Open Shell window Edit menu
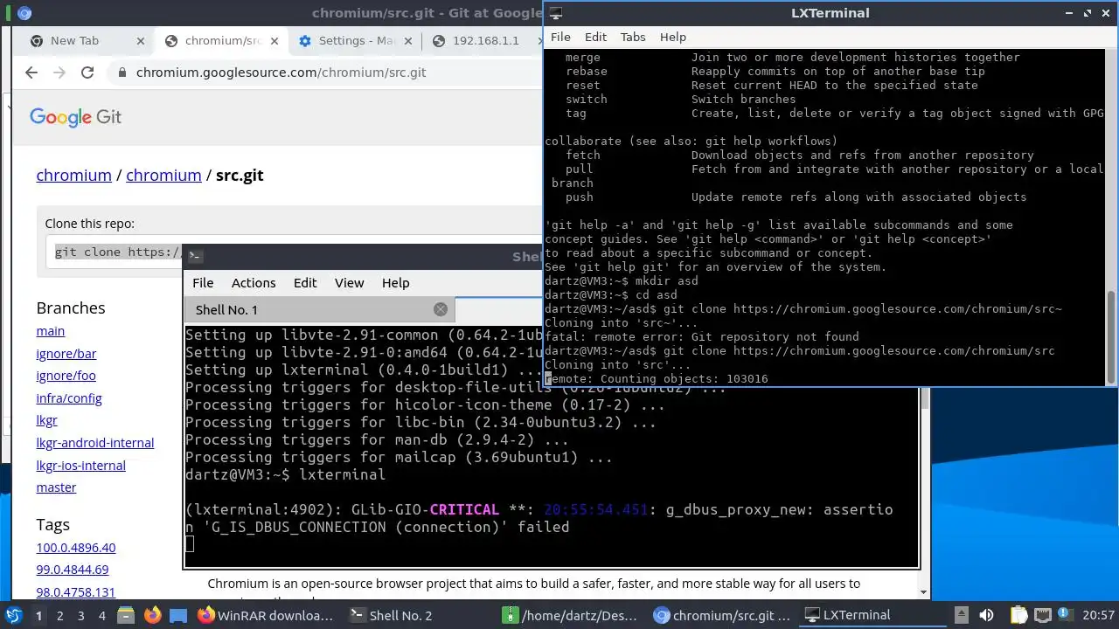 (x=305, y=282)
